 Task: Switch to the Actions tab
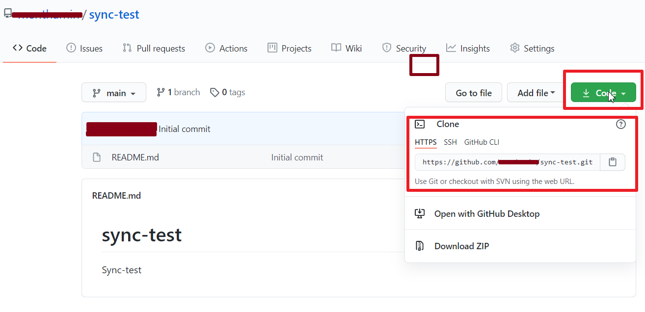tap(226, 48)
